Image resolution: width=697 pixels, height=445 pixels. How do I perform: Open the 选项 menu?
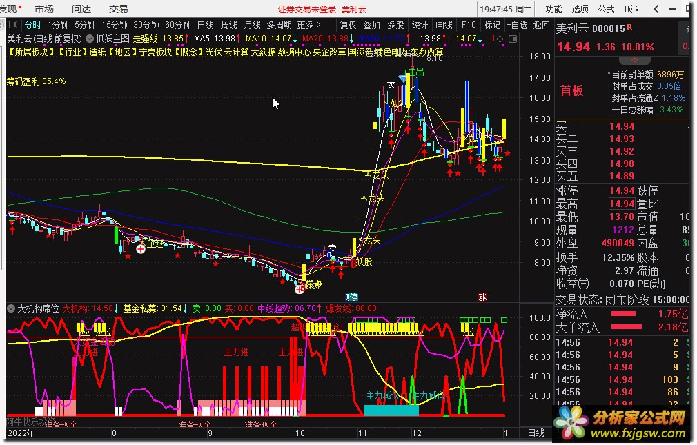pos(580,9)
